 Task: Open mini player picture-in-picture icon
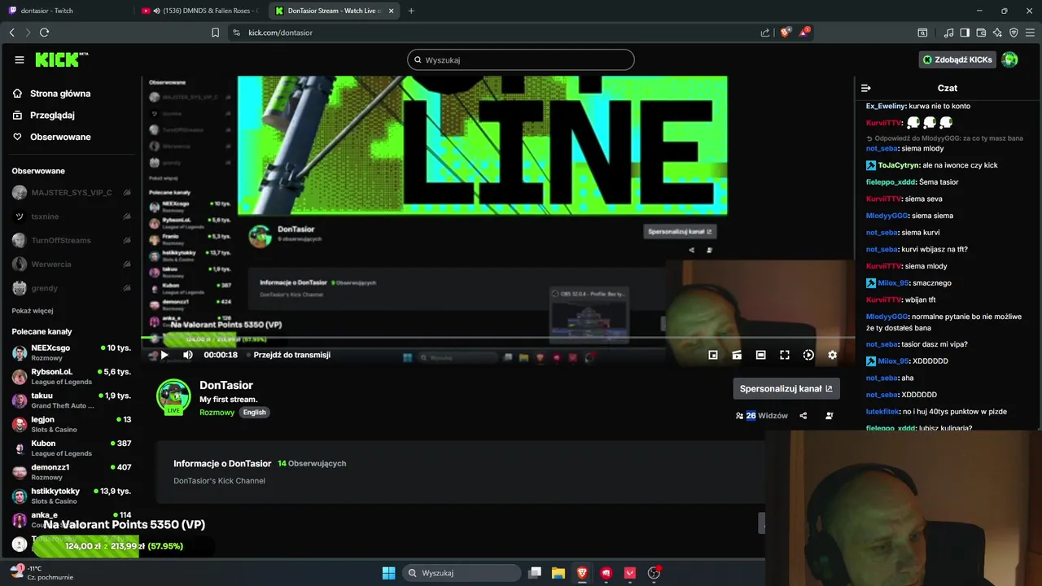(x=713, y=355)
